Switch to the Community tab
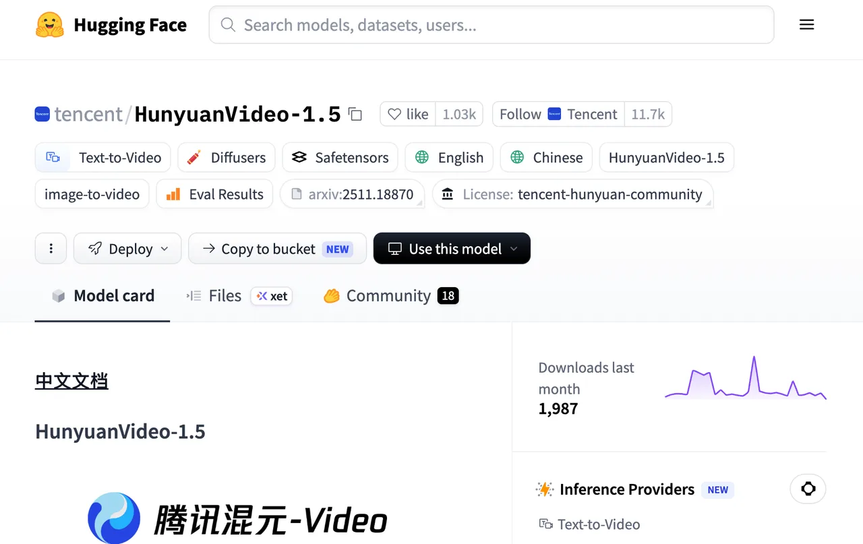Screen dimensions: 863x544 [391, 295]
